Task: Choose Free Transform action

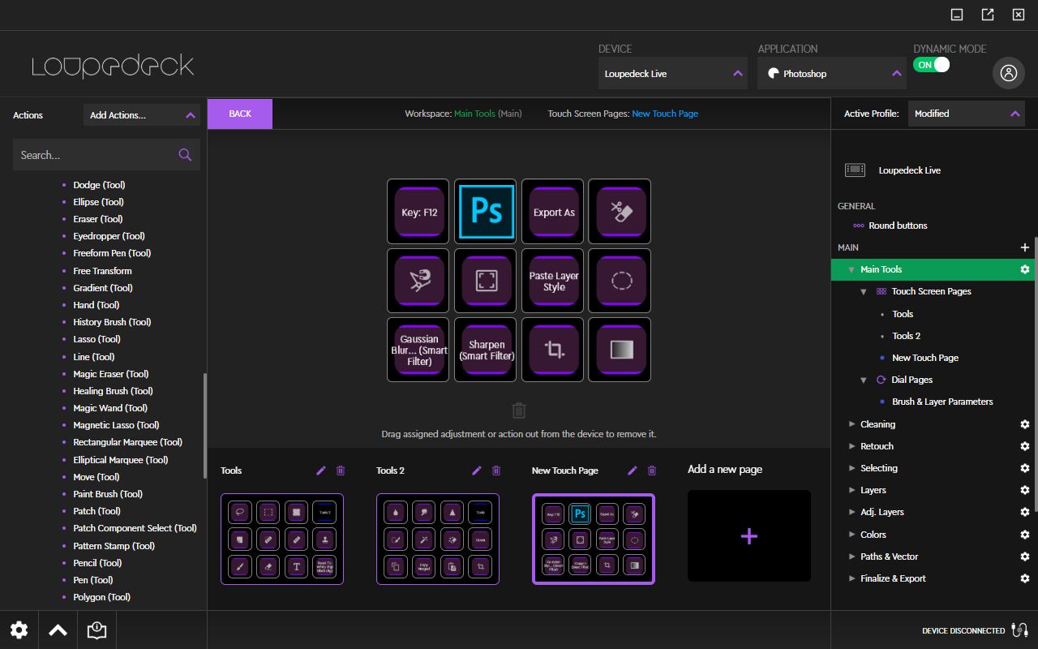Action: (x=102, y=271)
